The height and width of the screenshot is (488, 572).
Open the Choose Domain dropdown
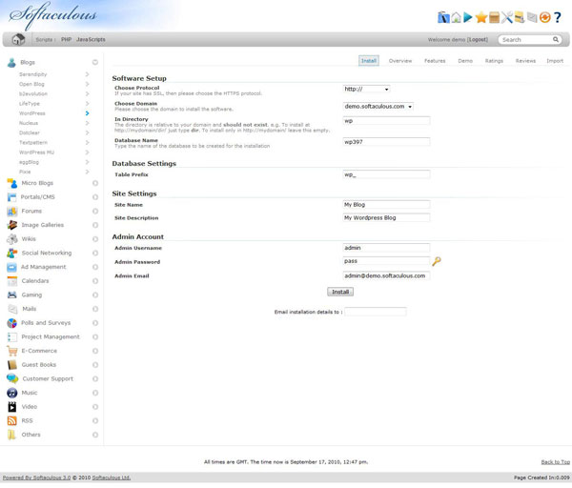pyautogui.click(x=378, y=107)
